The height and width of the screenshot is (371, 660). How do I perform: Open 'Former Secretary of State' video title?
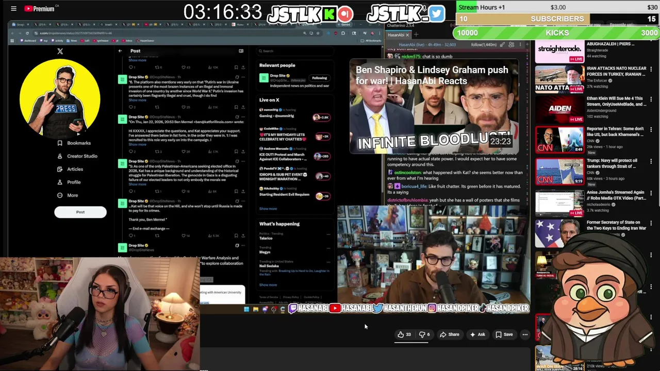point(616,225)
